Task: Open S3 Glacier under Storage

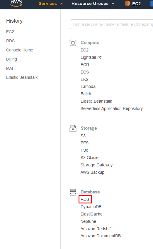Action: coord(90,158)
